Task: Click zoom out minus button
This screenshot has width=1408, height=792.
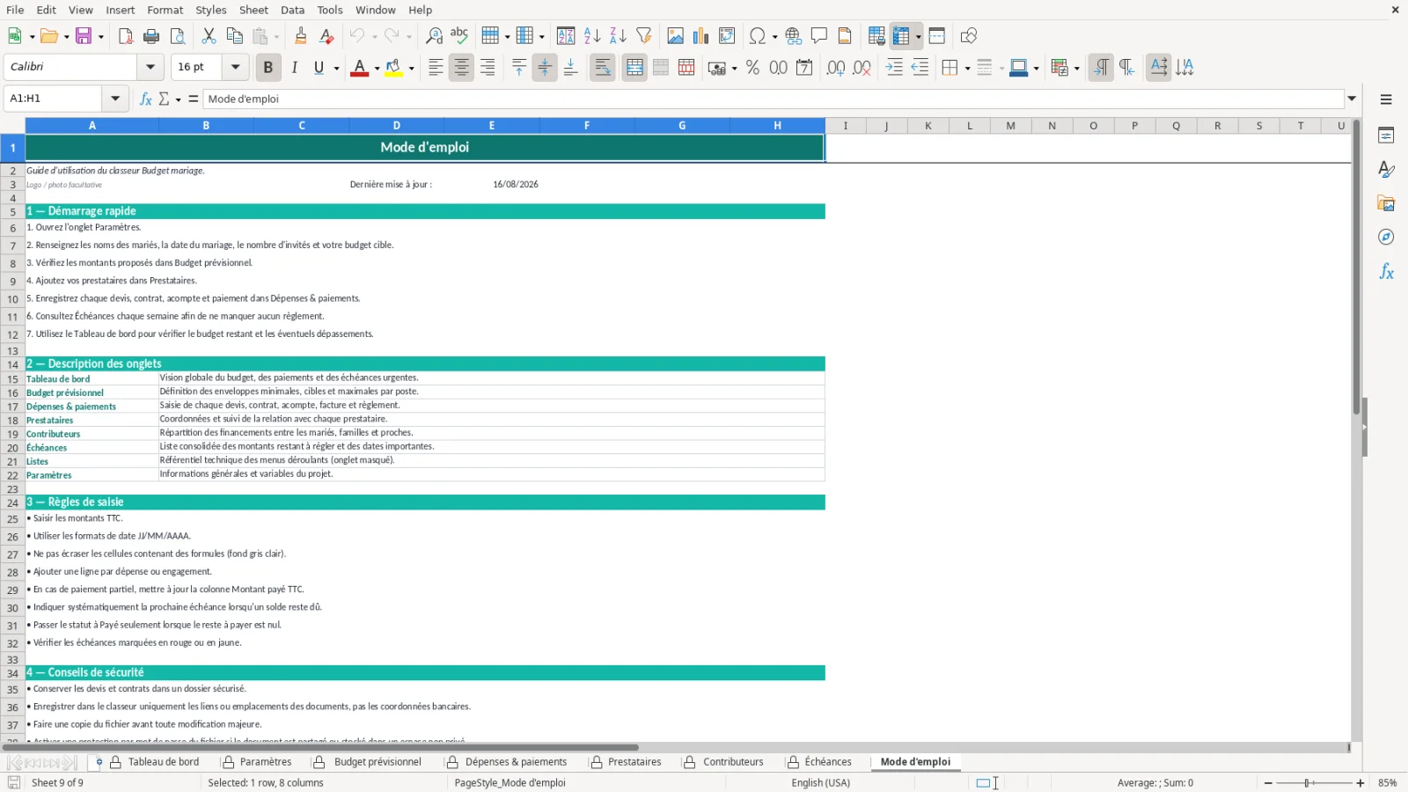Action: (1268, 783)
